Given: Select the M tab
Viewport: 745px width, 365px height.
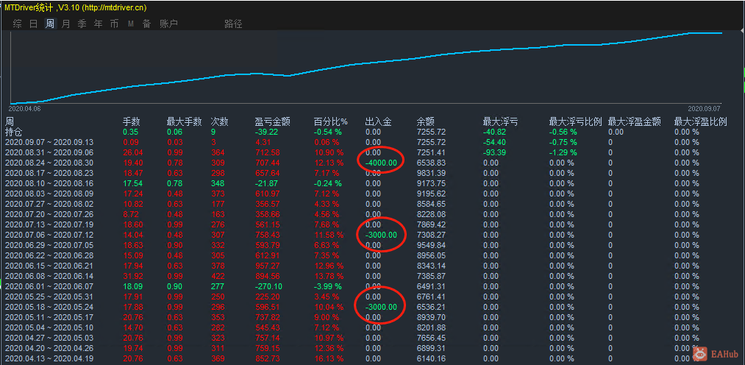Looking at the screenshot, I should coord(131,24).
